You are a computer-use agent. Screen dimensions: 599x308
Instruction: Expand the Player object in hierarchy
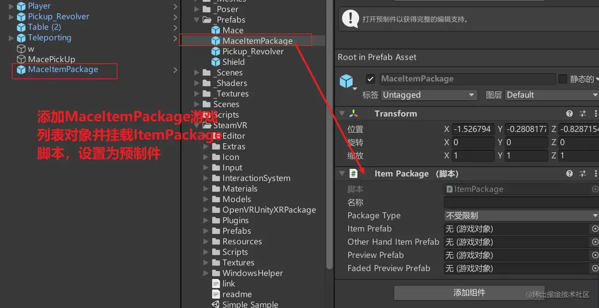click(x=11, y=6)
